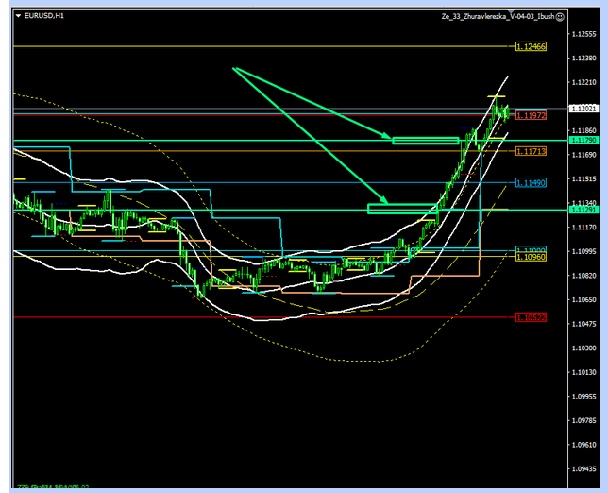
Task: Select the green 1.11291 level label
Action: 585,210
